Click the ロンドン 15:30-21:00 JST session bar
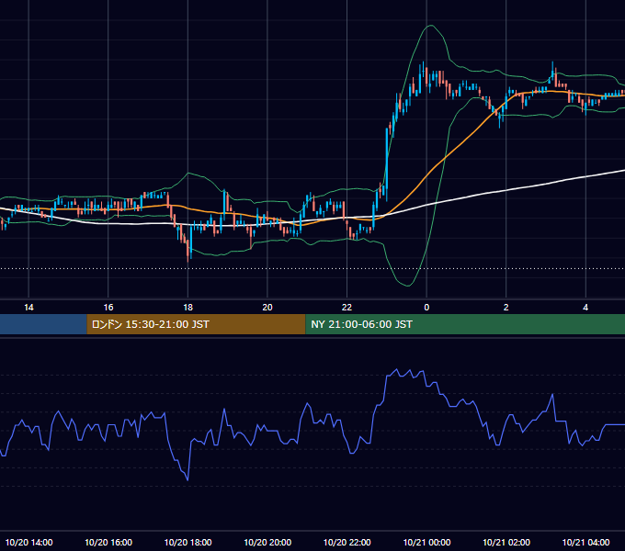Image resolution: width=625 pixels, height=551 pixels. [x=196, y=324]
